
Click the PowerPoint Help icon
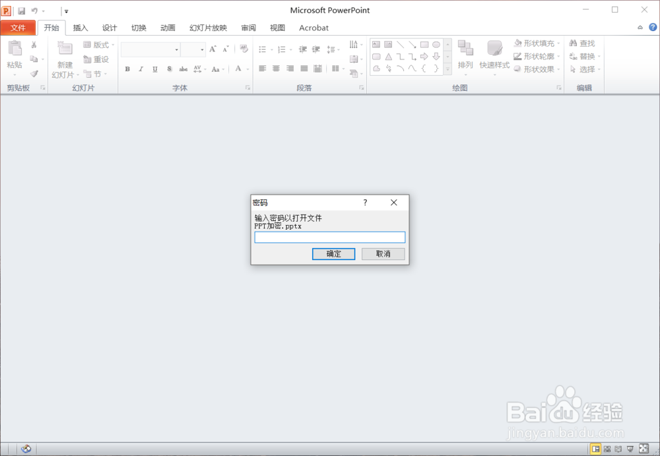click(653, 27)
